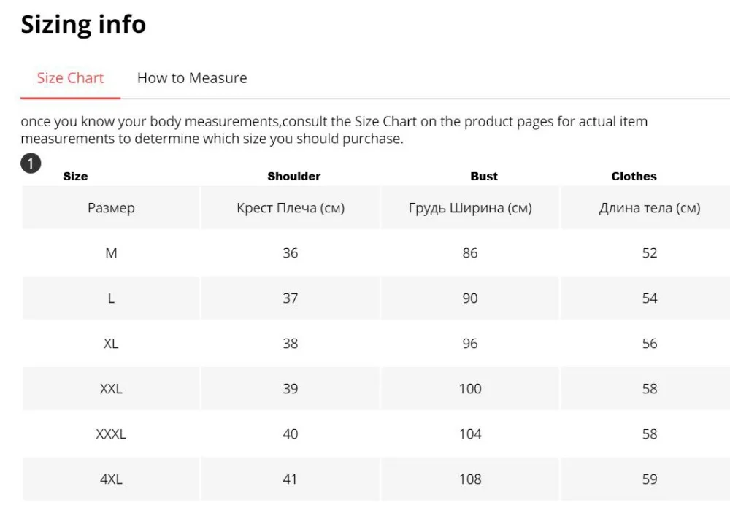Switch to the Size Chart tab
This screenshot has width=730, height=521.
[70, 78]
